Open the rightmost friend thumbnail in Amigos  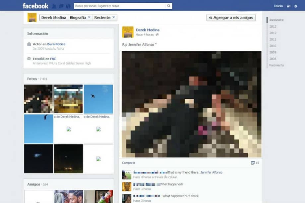pyautogui.click(x=98, y=197)
